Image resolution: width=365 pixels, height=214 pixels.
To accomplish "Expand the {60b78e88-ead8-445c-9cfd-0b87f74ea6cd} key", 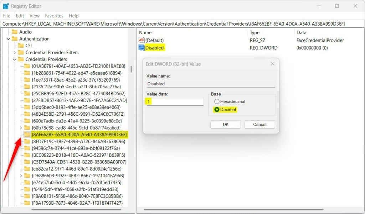I will click(x=21, y=128).
